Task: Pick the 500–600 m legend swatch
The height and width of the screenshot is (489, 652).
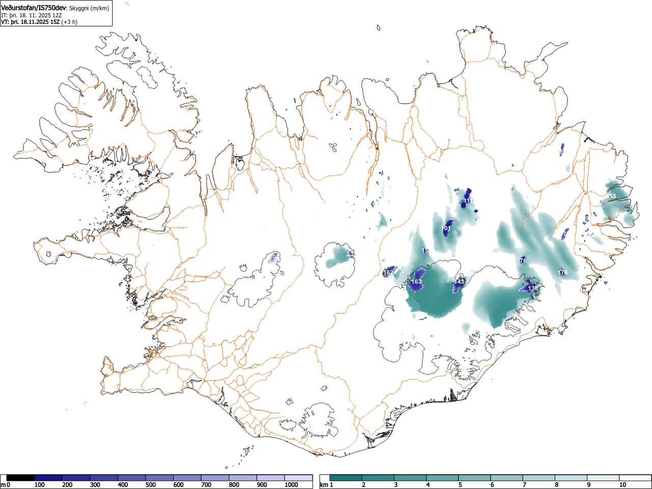Action: point(159,478)
